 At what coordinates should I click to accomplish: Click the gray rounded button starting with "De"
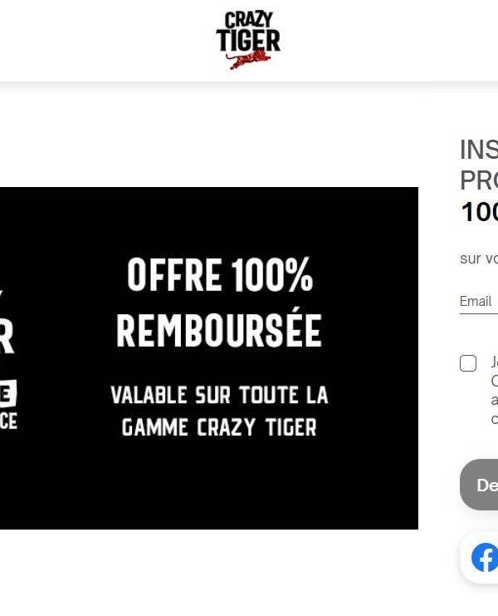[479, 485]
